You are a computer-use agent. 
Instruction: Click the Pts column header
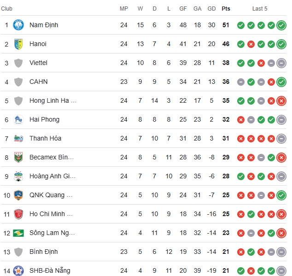tap(226, 9)
